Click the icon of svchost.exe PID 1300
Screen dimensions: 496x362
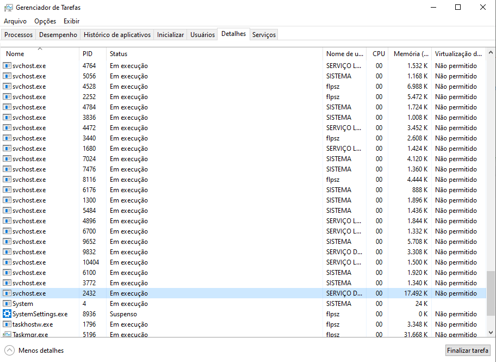point(7,200)
